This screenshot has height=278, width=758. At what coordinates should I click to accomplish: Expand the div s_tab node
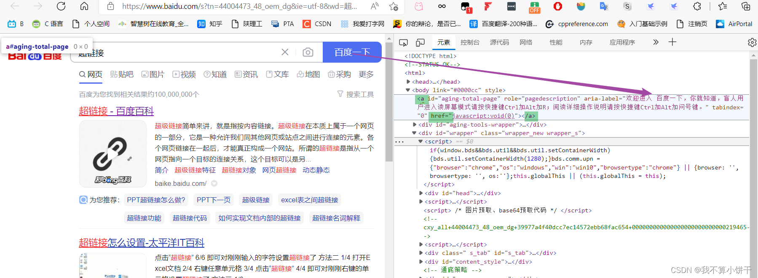[421, 253]
